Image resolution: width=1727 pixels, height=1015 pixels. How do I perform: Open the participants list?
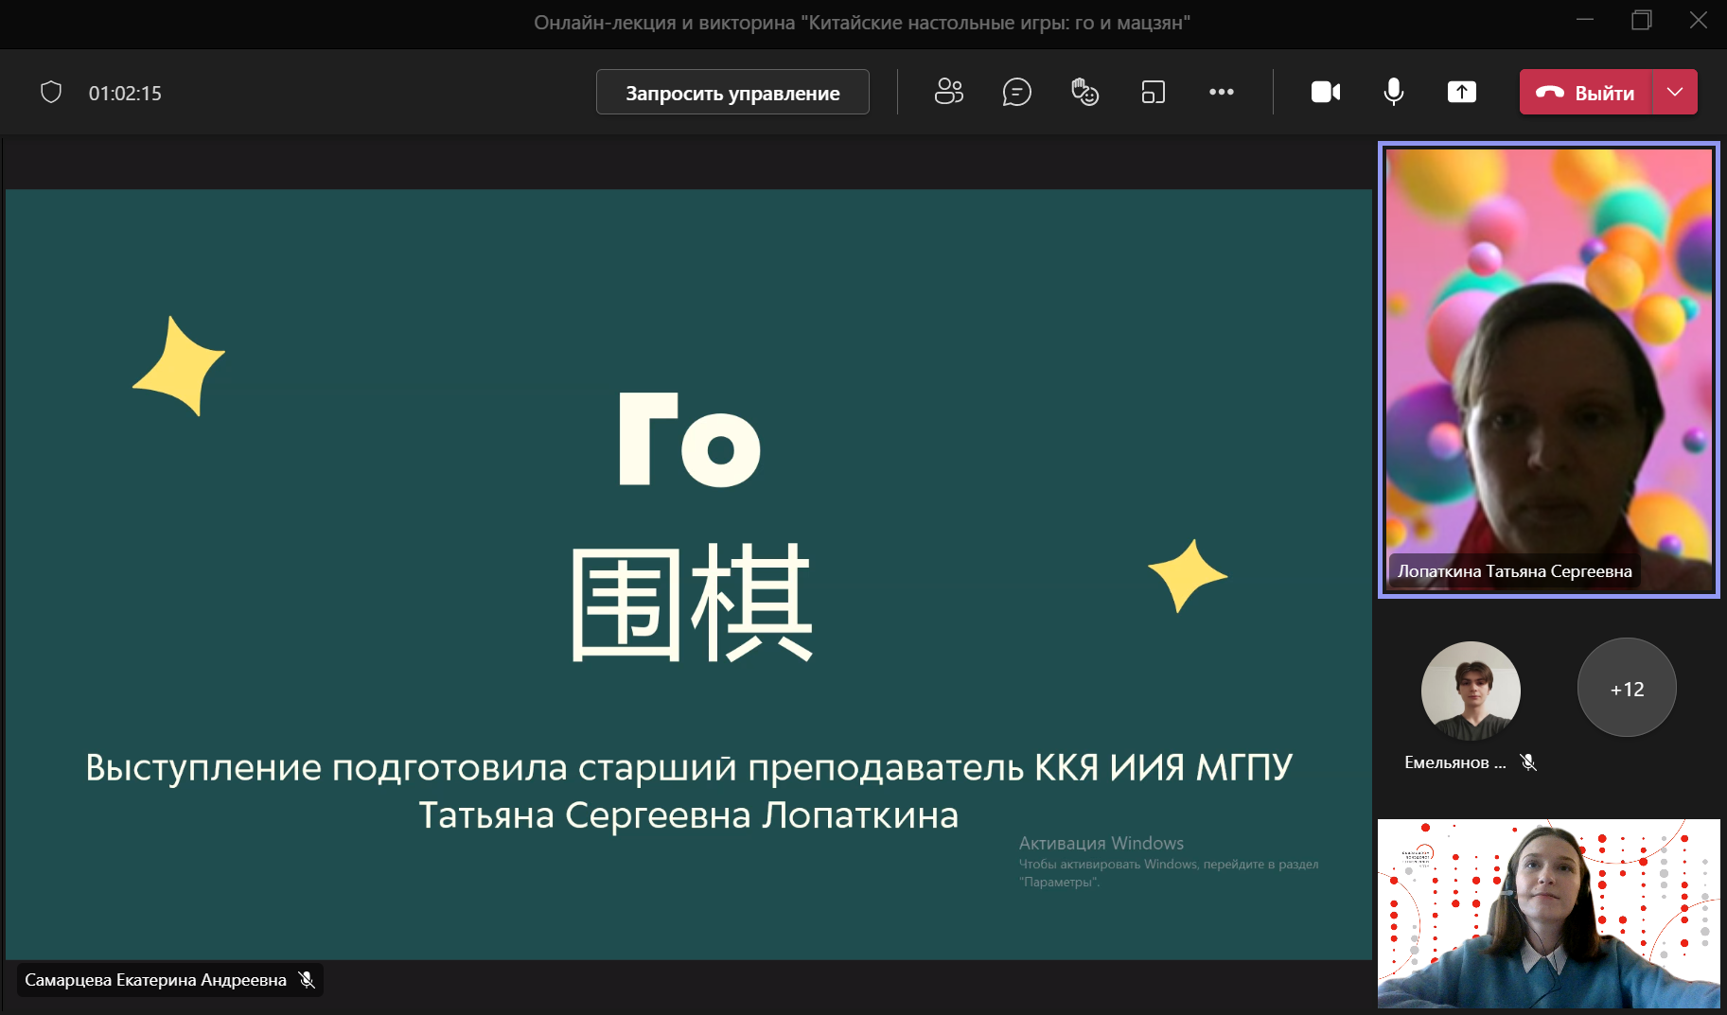tap(948, 92)
